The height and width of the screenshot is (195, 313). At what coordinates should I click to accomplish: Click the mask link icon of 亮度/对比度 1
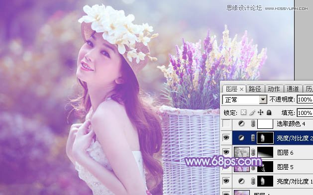pyautogui.click(x=253, y=181)
